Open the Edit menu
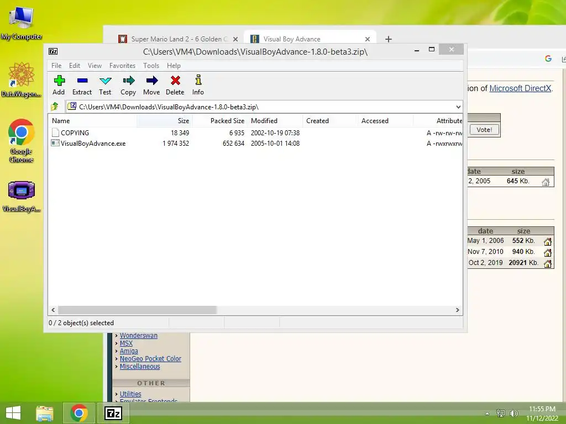 pyautogui.click(x=75, y=66)
